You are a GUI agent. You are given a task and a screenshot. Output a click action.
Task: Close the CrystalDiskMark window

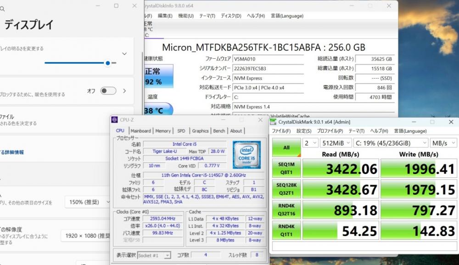[x=451, y=122]
